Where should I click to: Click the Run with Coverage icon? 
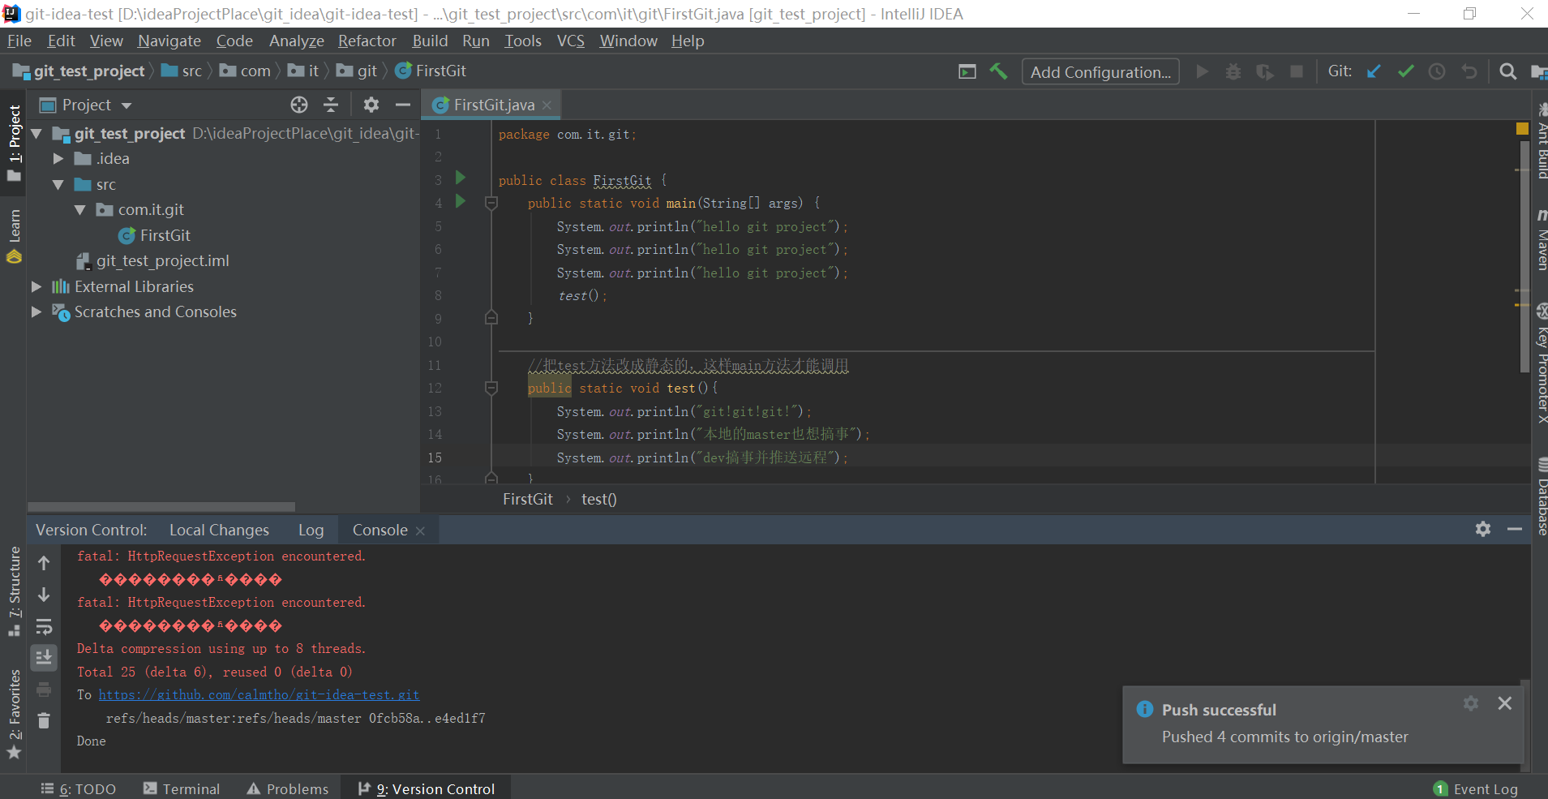pos(1265,71)
